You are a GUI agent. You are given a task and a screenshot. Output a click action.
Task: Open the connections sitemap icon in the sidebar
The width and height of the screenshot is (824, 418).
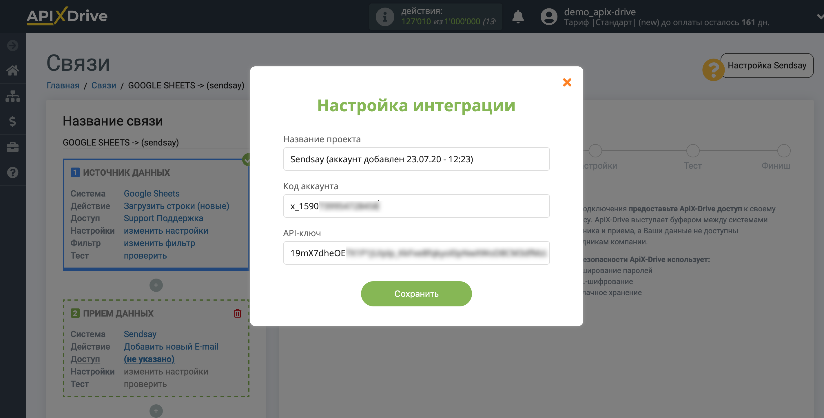pyautogui.click(x=13, y=96)
